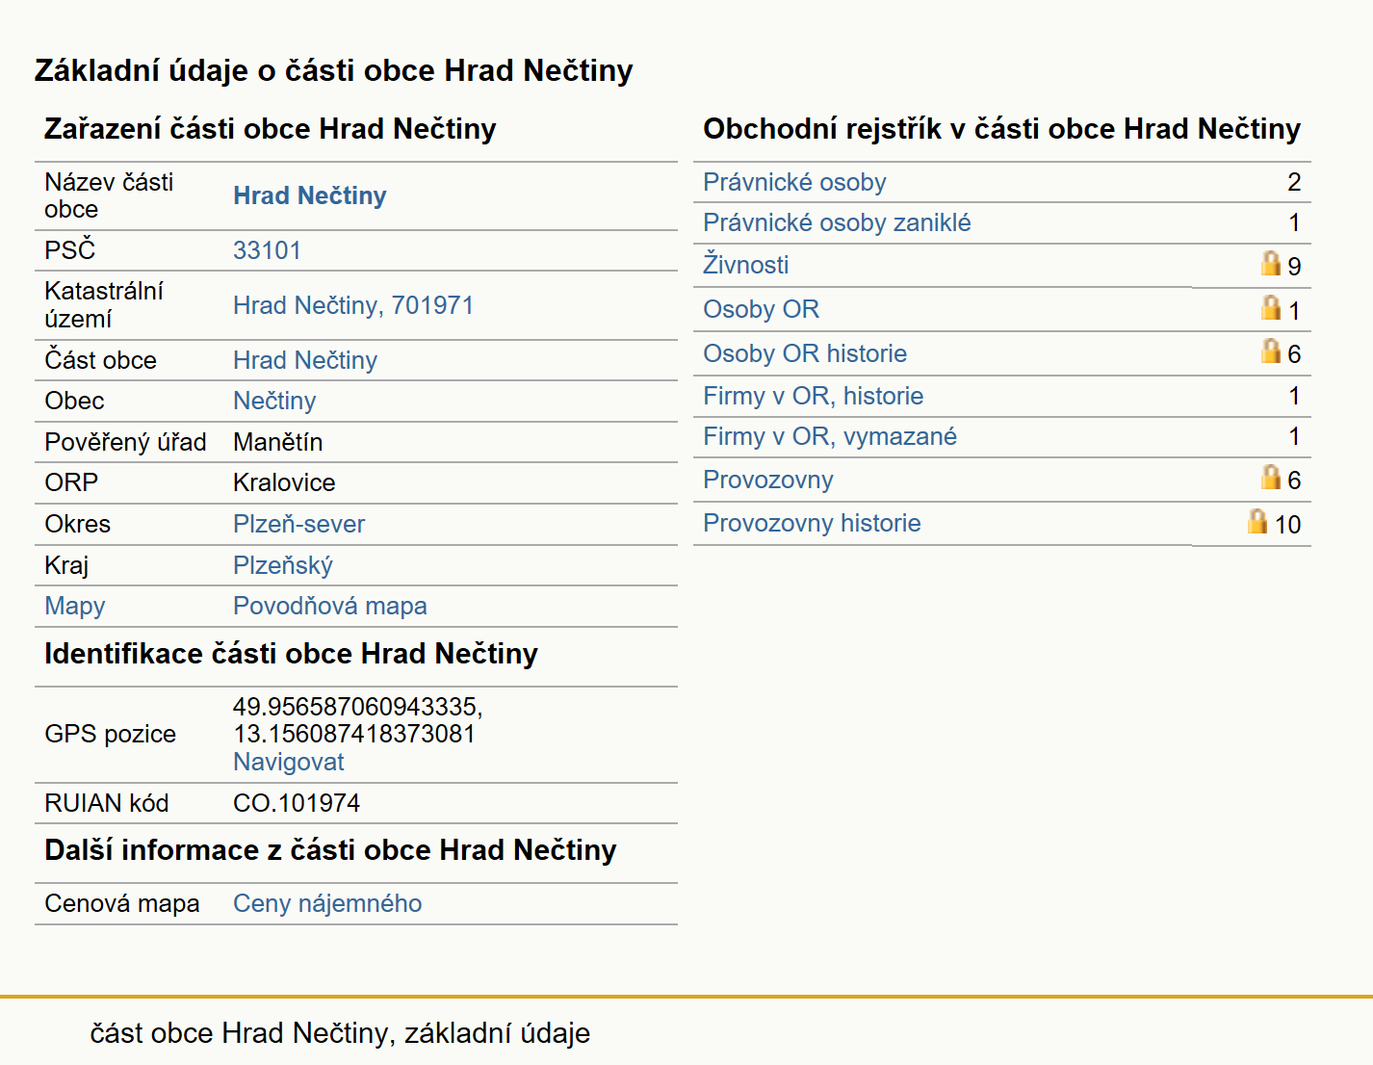Screen dimensions: 1373x1065
Task: Open the Právnické osoby link
Action: click(794, 182)
